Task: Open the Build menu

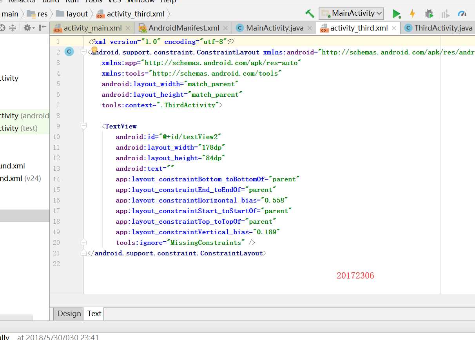Action: [x=51, y=1]
